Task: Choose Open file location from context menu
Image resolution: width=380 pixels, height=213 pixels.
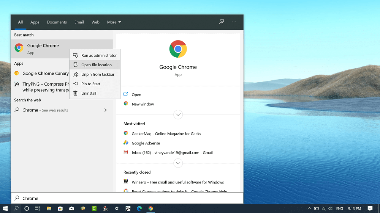Action: 95,65
